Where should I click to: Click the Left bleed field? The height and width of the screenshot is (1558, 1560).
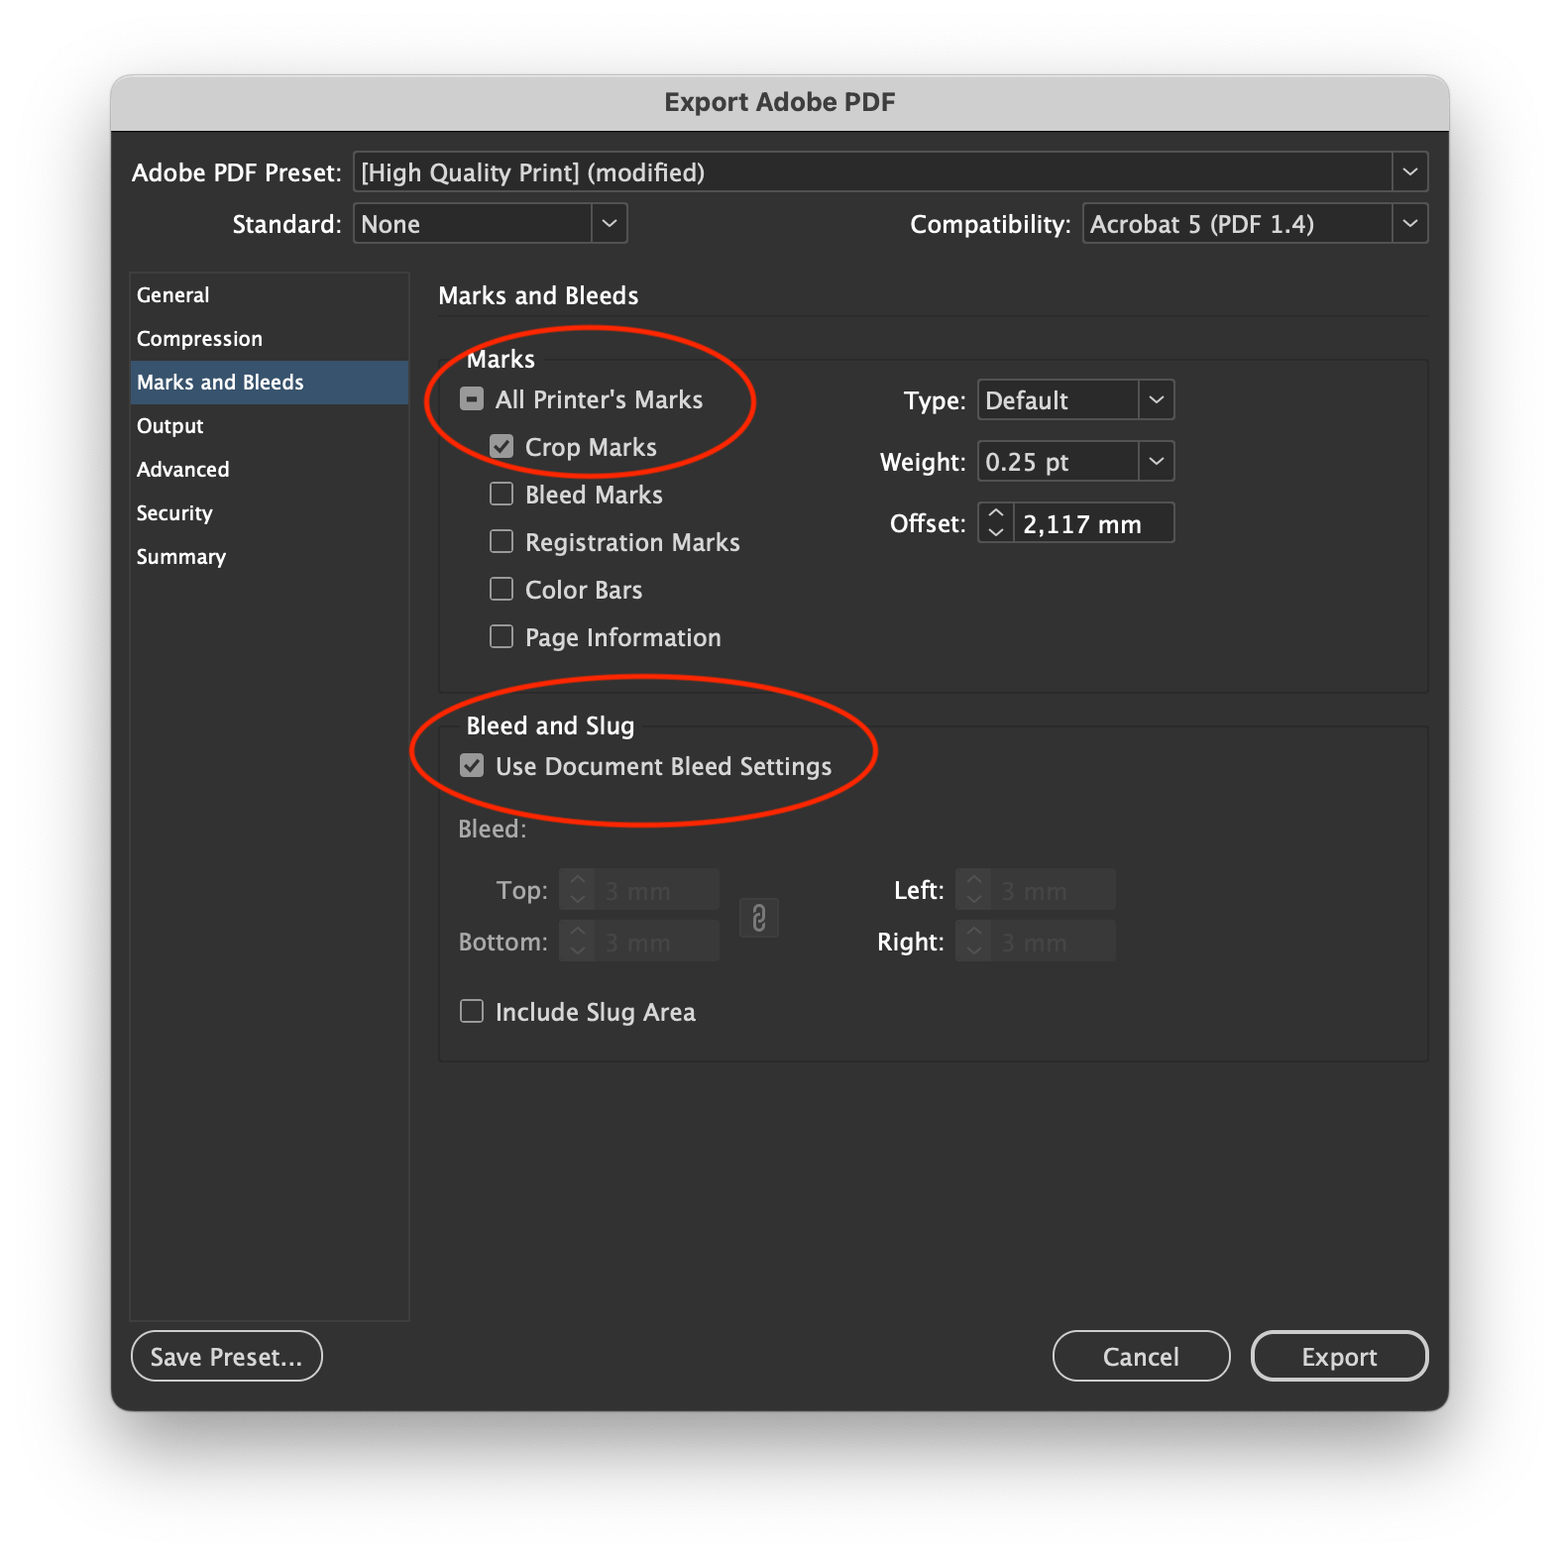coord(1055,890)
